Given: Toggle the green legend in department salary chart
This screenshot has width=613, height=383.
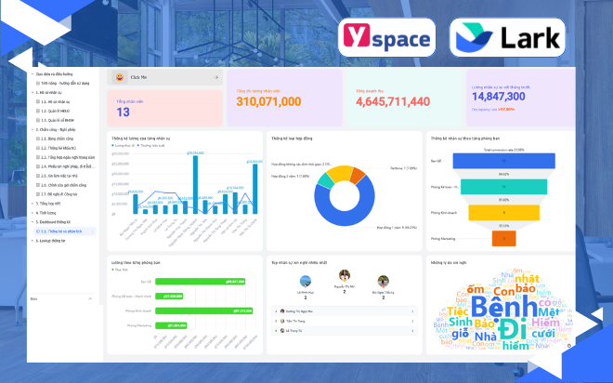Looking at the screenshot, I should click(120, 270).
